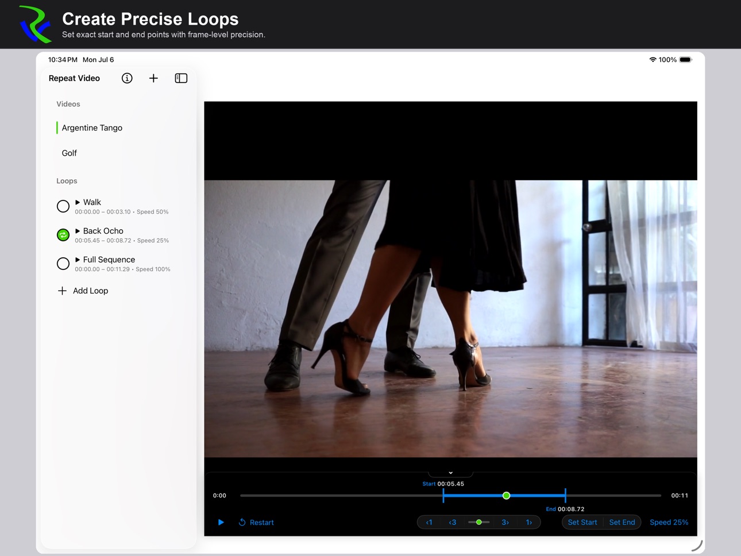This screenshot has width=741, height=556.
Task: Step forward one frame
Action: 529,522
